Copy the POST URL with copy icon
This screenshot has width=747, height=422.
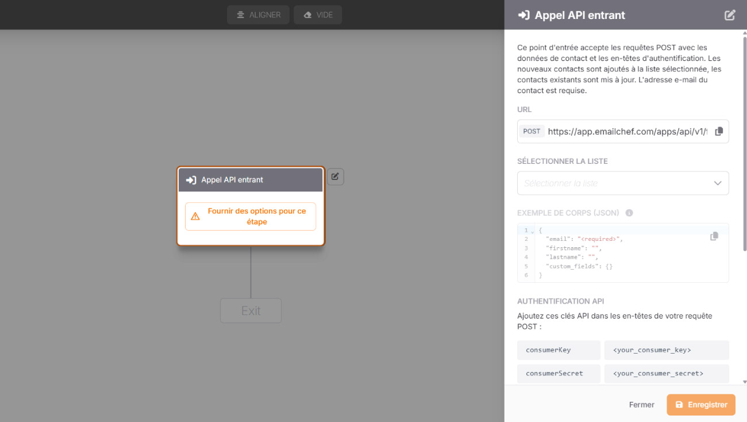719,132
